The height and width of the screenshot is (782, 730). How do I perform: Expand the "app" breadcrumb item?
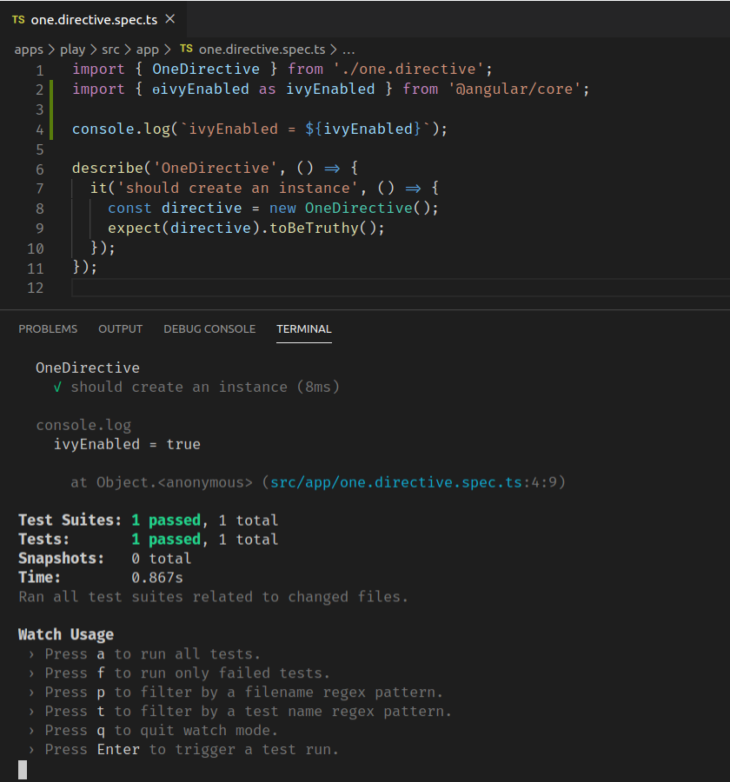pos(149,50)
